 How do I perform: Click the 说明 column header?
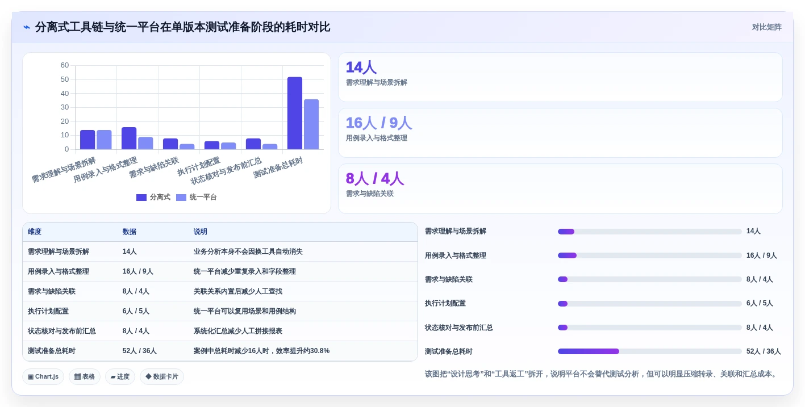pos(201,232)
